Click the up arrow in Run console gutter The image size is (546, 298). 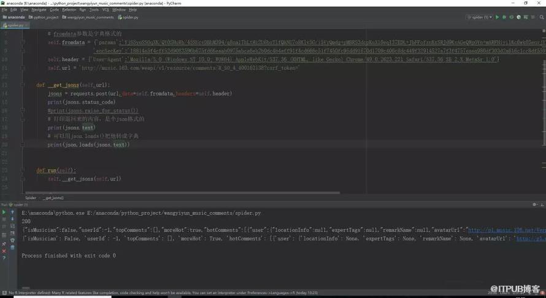point(12,212)
